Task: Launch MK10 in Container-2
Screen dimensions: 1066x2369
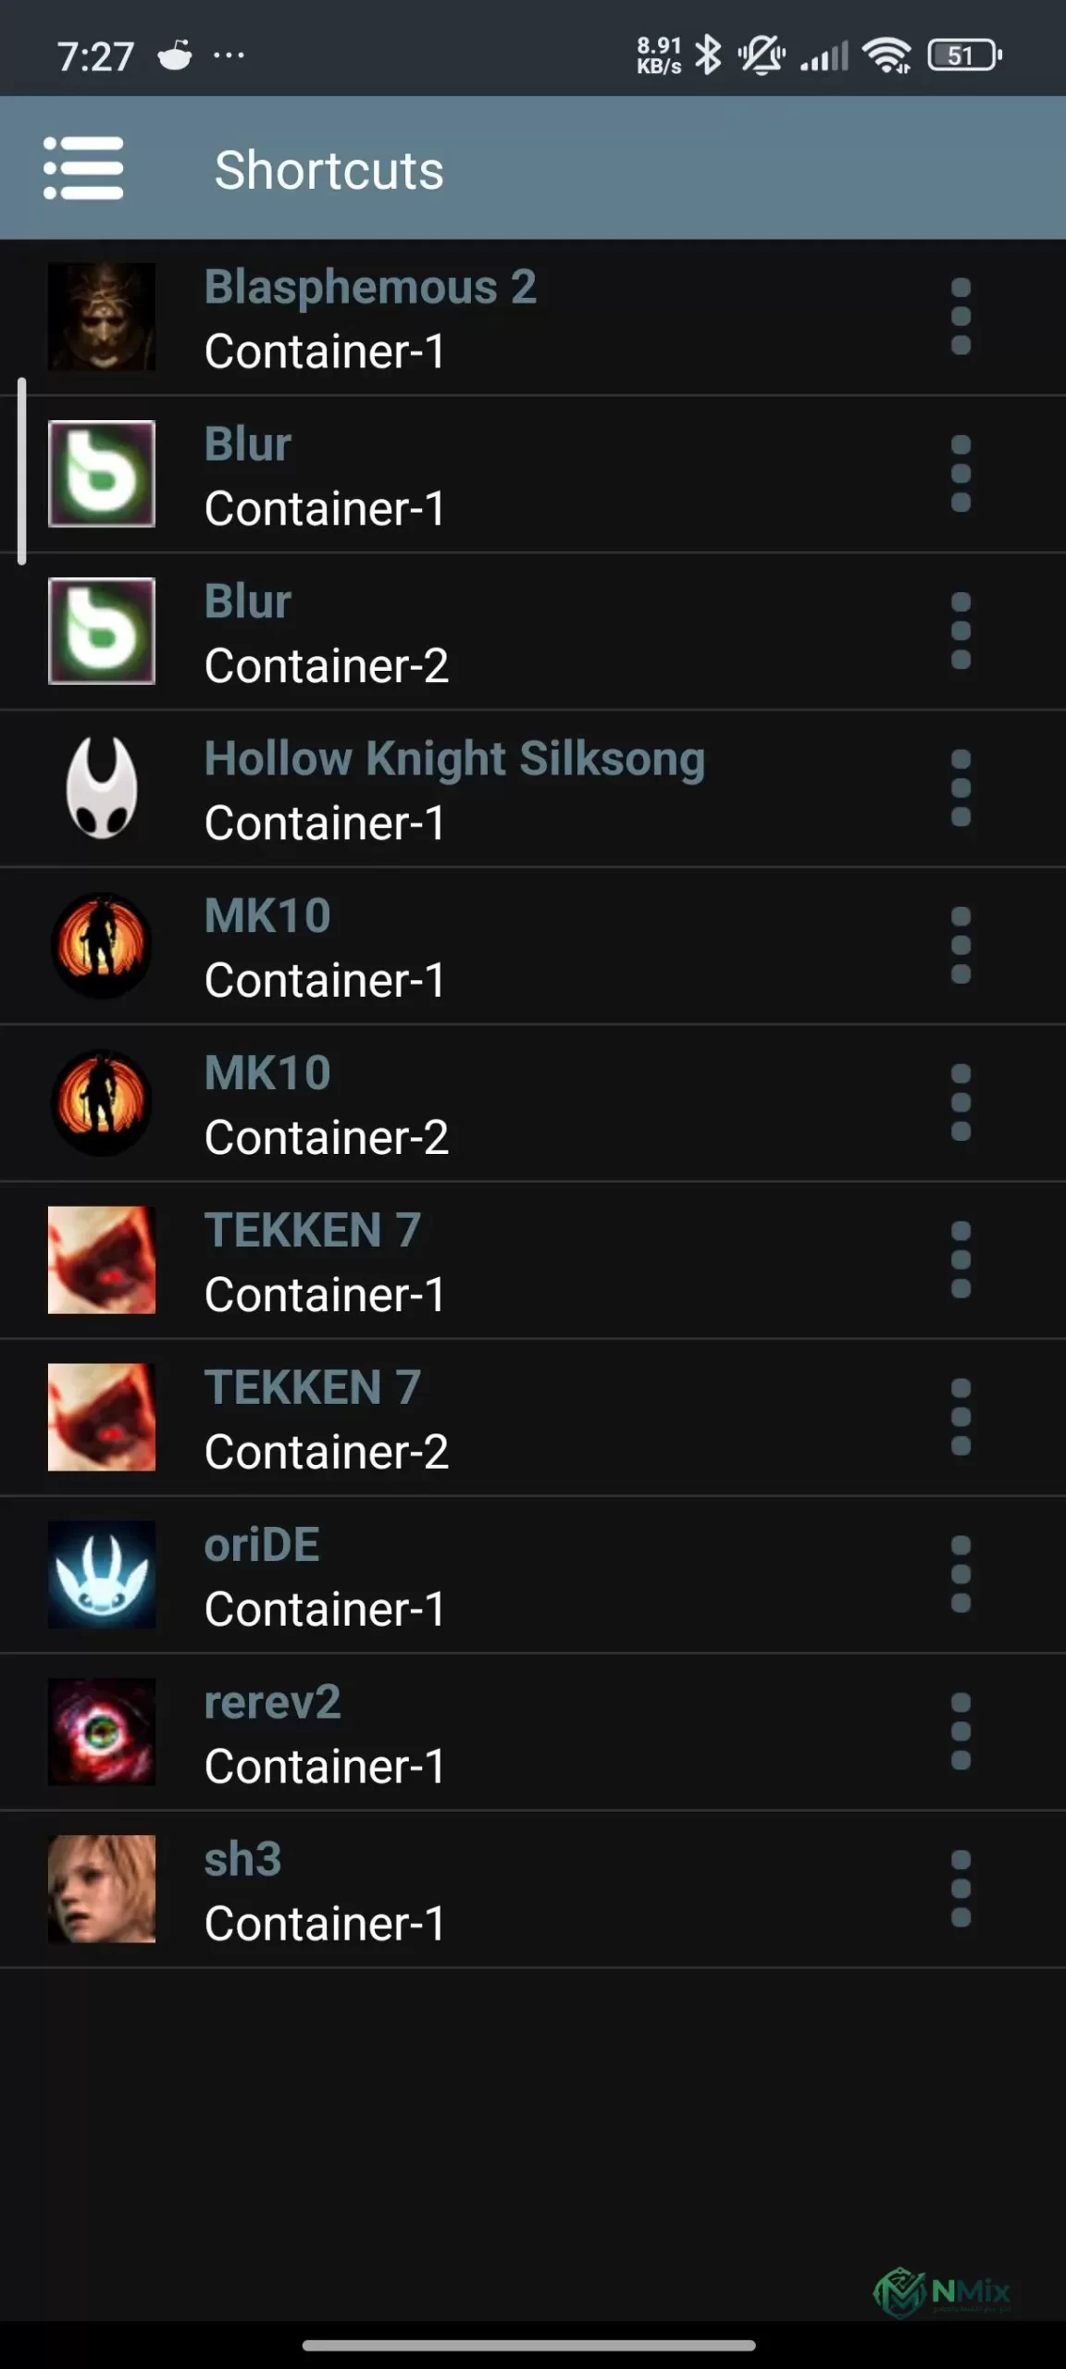Action: 533,1103
